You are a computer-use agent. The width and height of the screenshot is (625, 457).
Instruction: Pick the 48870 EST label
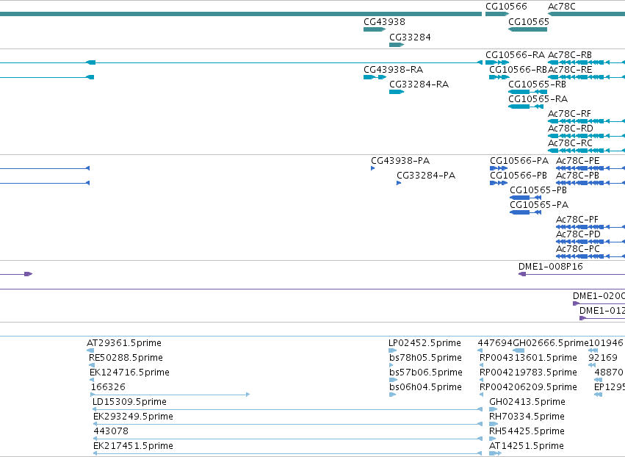[x=609, y=373]
